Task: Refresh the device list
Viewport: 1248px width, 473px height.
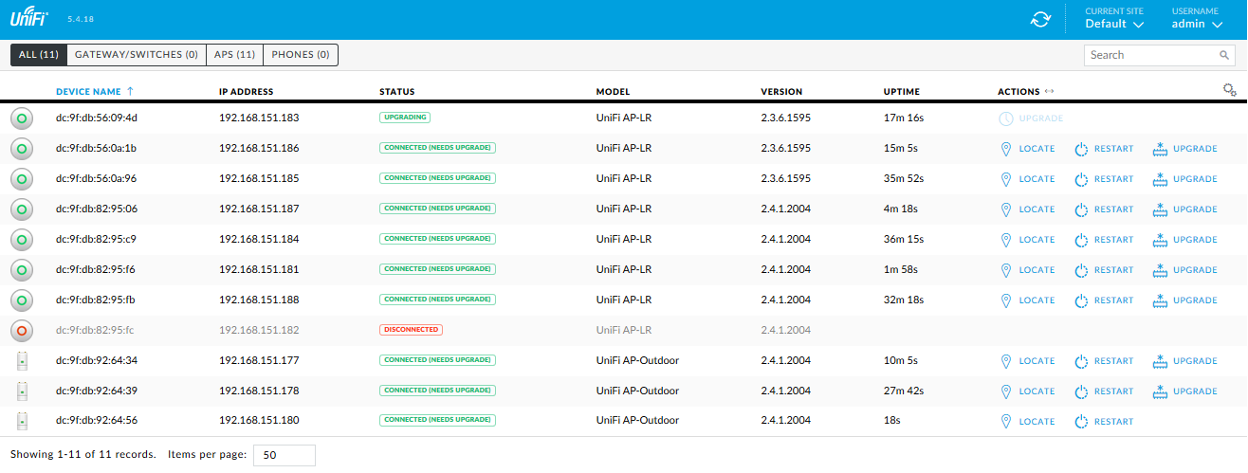Action: click(1041, 20)
